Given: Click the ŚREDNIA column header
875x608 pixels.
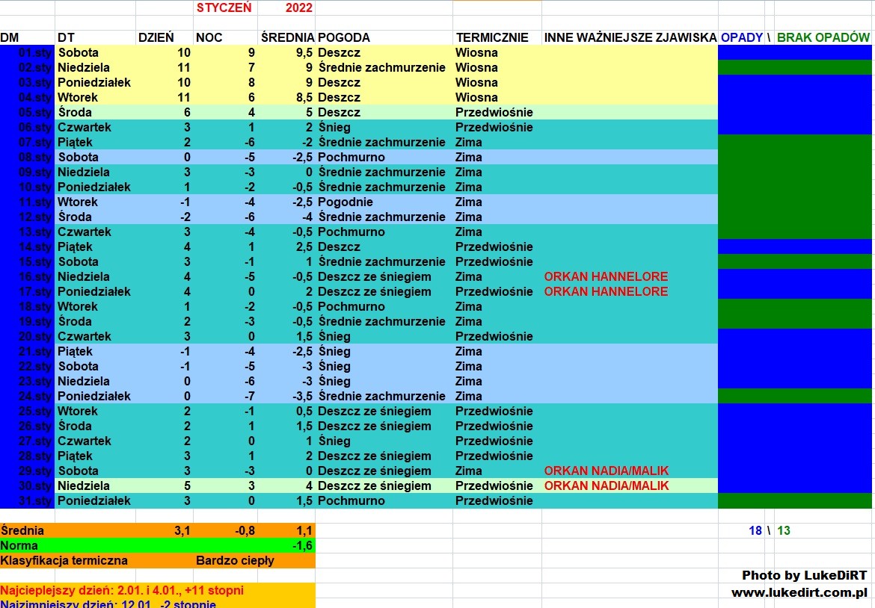Looking at the screenshot, I should click(287, 37).
